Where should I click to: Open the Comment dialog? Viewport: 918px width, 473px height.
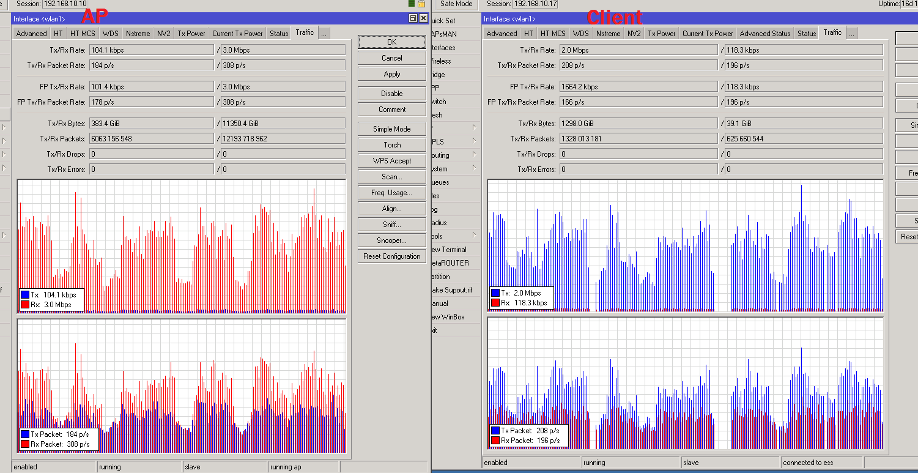pos(392,110)
